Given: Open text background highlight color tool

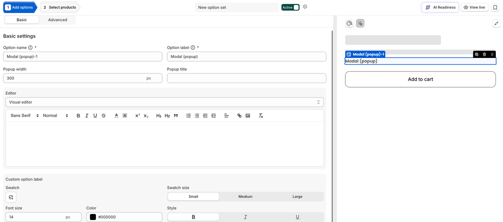Looking at the screenshot, I should (124, 115).
